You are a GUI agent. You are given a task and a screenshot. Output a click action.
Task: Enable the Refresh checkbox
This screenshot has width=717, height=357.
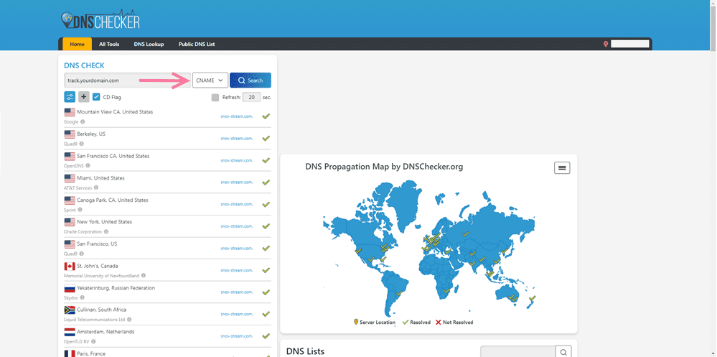coord(215,97)
